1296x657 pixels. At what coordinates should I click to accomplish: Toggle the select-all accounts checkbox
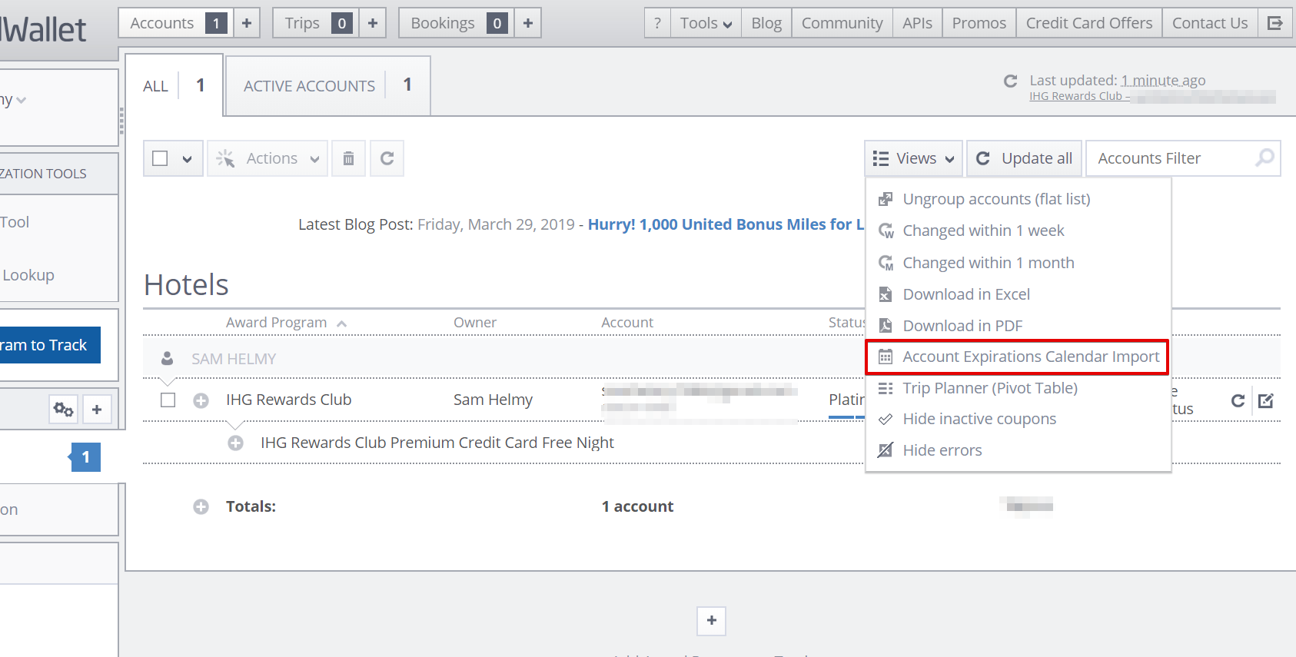[160, 158]
